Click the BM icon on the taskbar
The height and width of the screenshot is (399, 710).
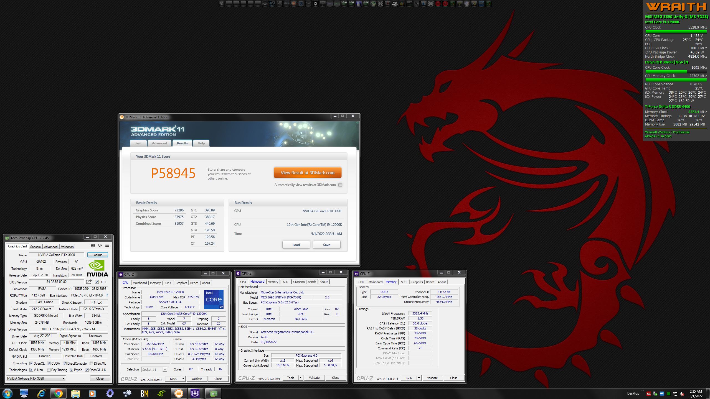144,393
